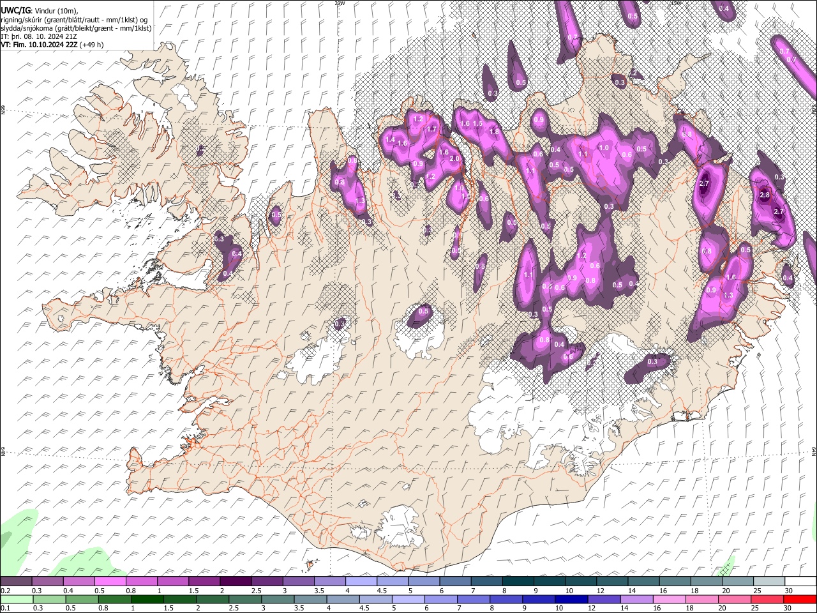Pick the dark teal upper swatch labeled 8
The height and width of the screenshot is (613, 817).
(518, 582)
